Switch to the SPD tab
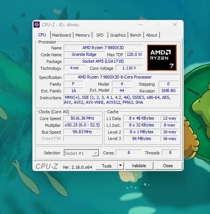Image resolution: width=210 pixels, height=214 pixels. (100, 35)
